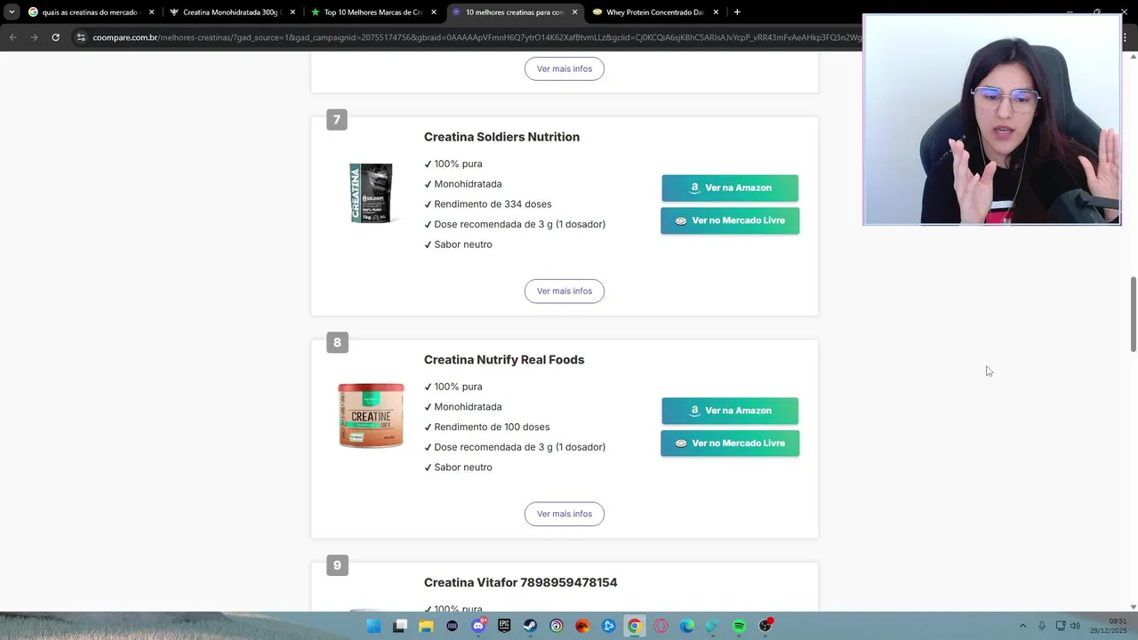This screenshot has height=640, width=1138.
Task: Close the 'Top 10 Melhores Marcas' tab
Action: pos(434,12)
